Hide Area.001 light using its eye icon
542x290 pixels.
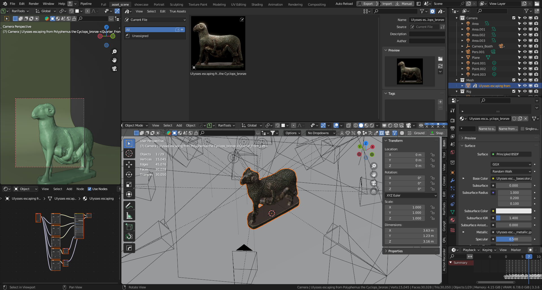(525, 29)
